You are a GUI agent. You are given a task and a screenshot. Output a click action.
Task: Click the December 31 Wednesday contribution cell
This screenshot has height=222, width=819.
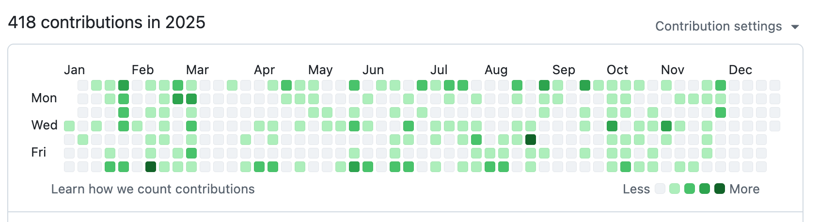click(x=775, y=126)
